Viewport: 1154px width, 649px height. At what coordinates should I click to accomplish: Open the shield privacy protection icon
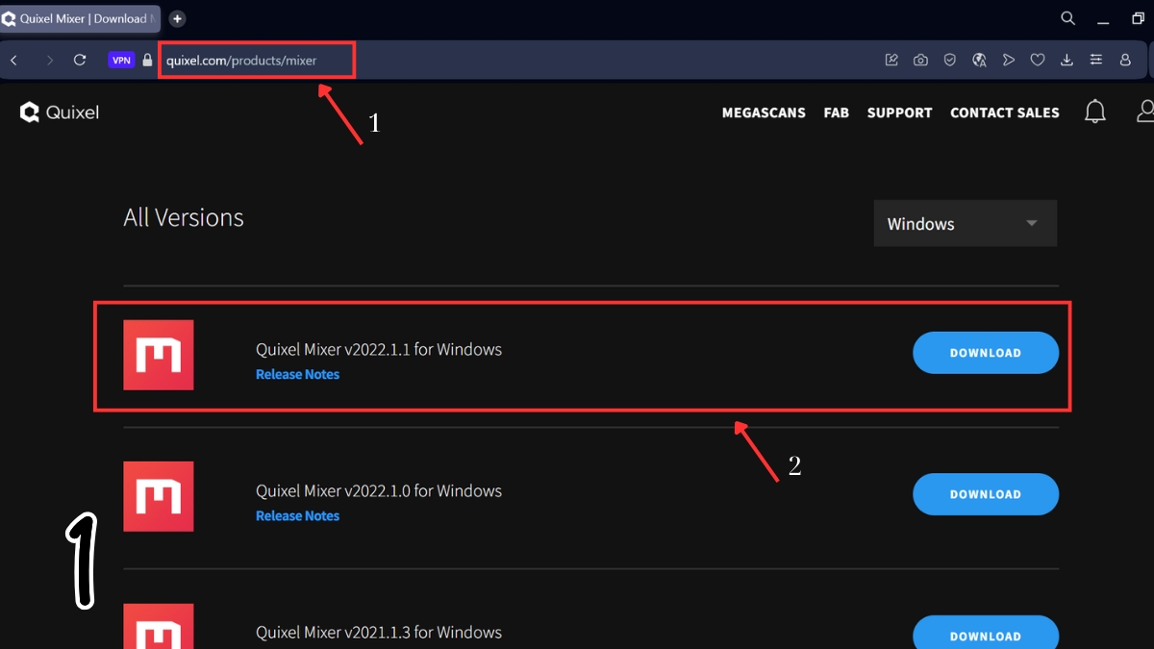tap(949, 60)
